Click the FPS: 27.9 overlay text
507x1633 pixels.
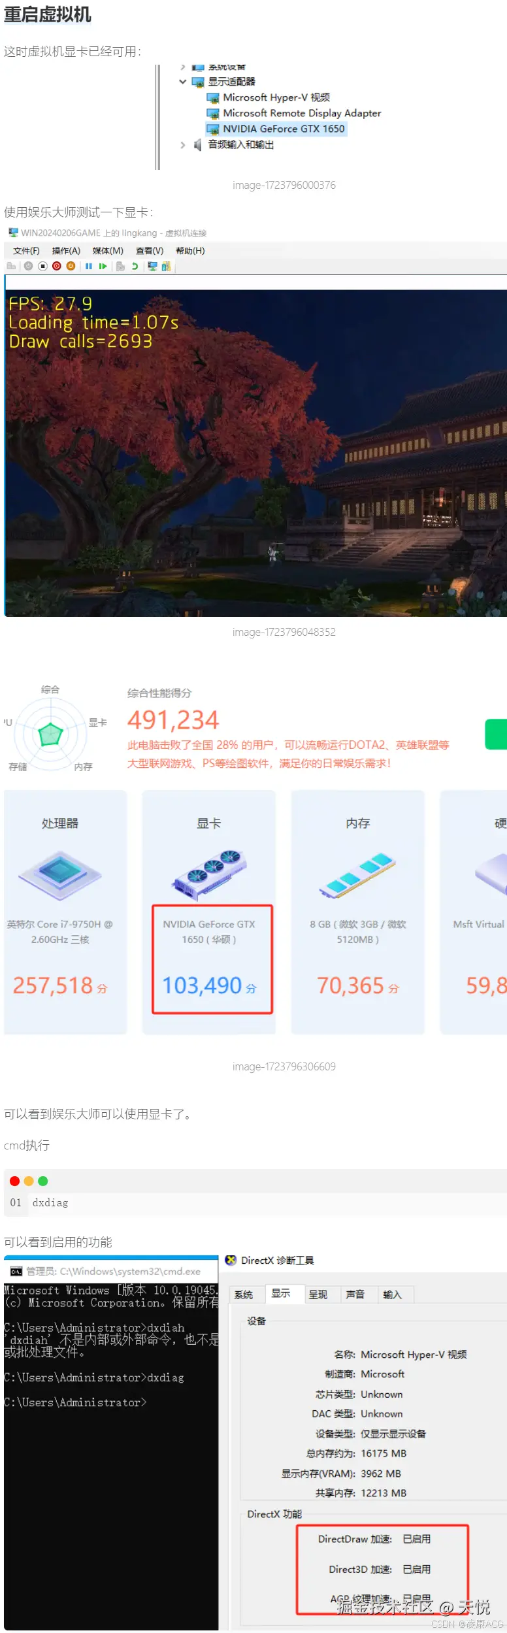50,304
